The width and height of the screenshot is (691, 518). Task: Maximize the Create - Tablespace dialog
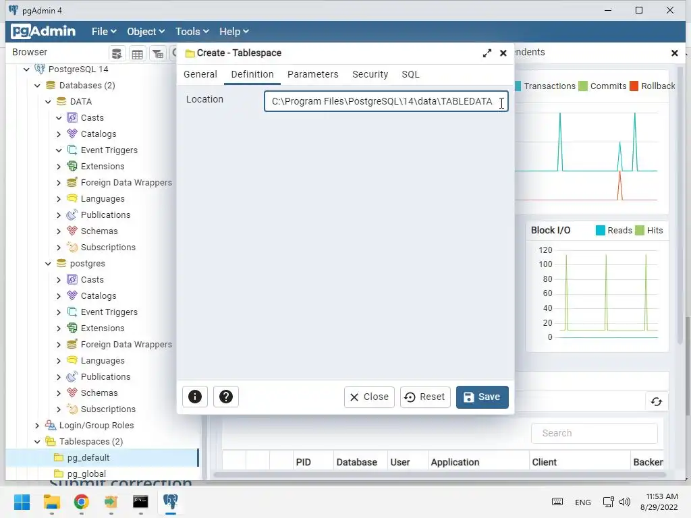487,53
